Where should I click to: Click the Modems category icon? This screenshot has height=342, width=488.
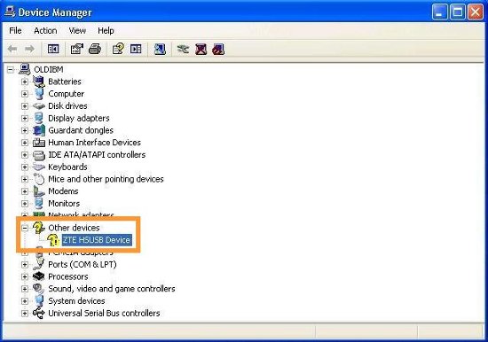coord(39,191)
